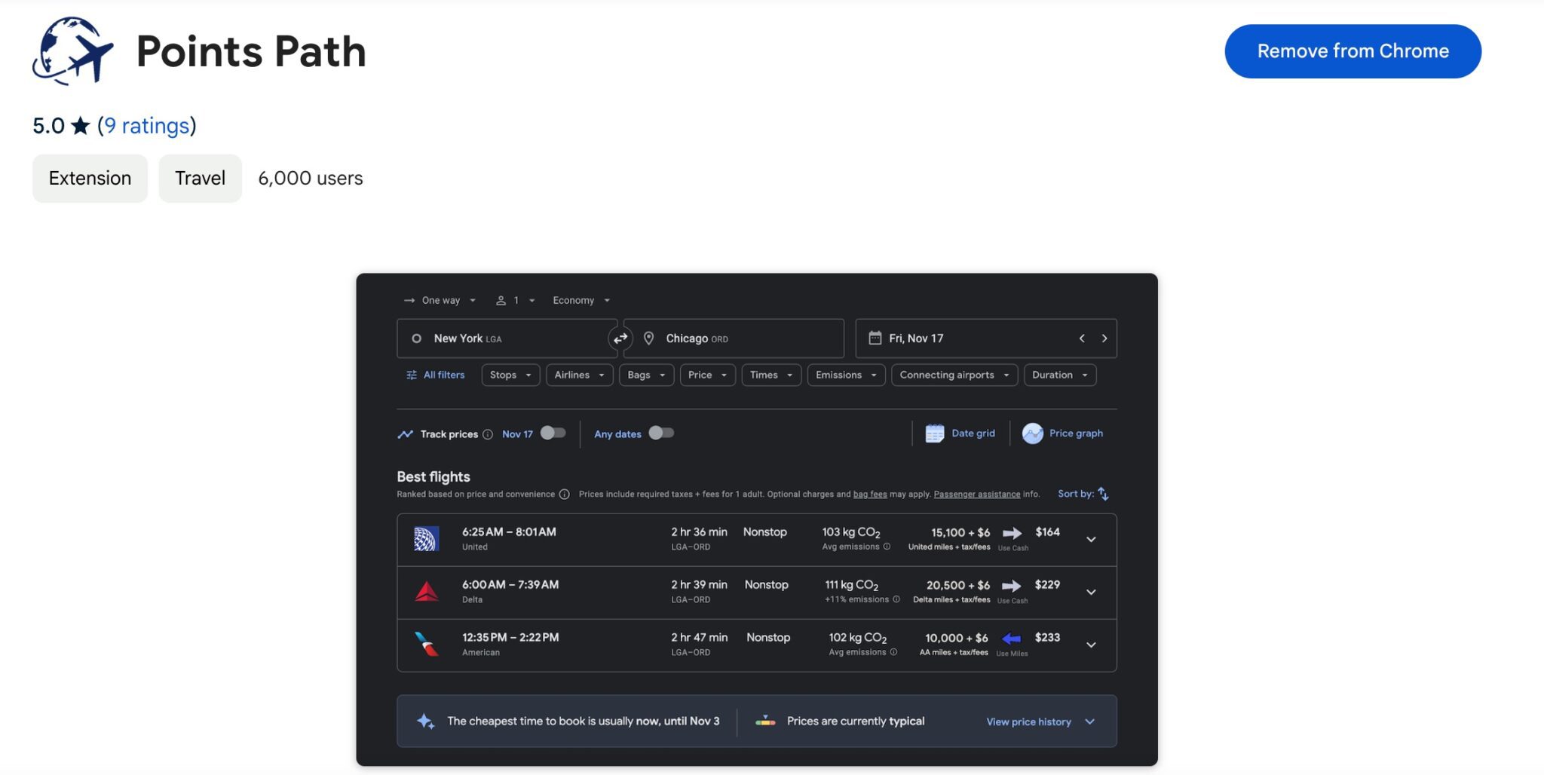Go to next date arrow
Image resolution: width=1544 pixels, height=775 pixels.
point(1104,338)
